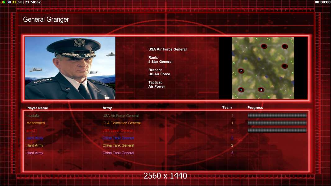Open the General Granger portrait image
The height and width of the screenshot is (186, 331).
pyautogui.click(x=70, y=68)
